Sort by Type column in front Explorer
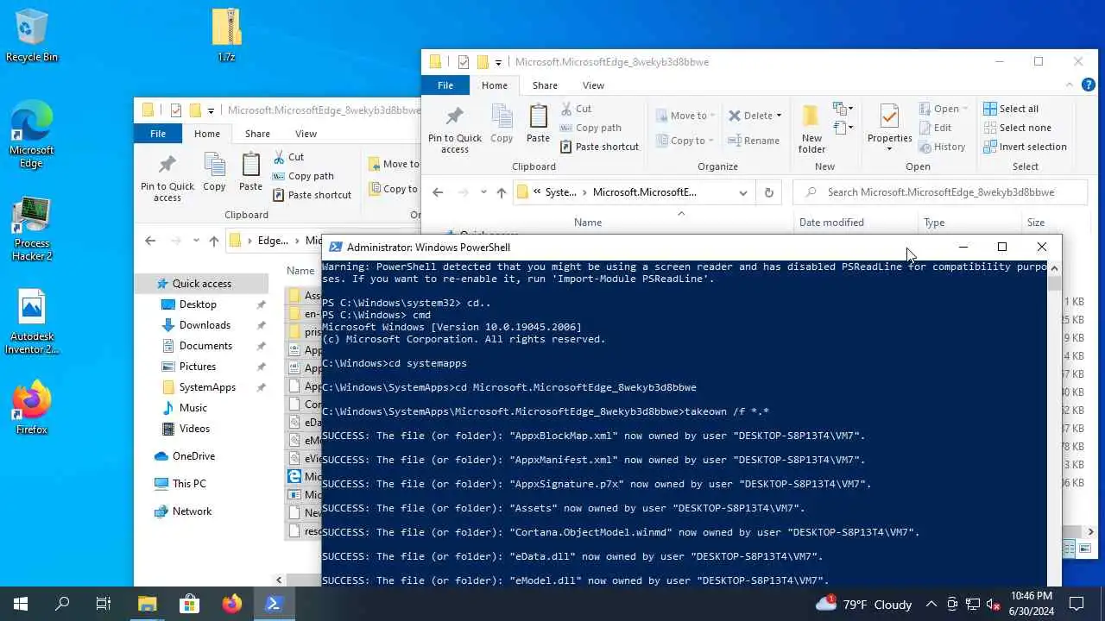 coord(934,223)
